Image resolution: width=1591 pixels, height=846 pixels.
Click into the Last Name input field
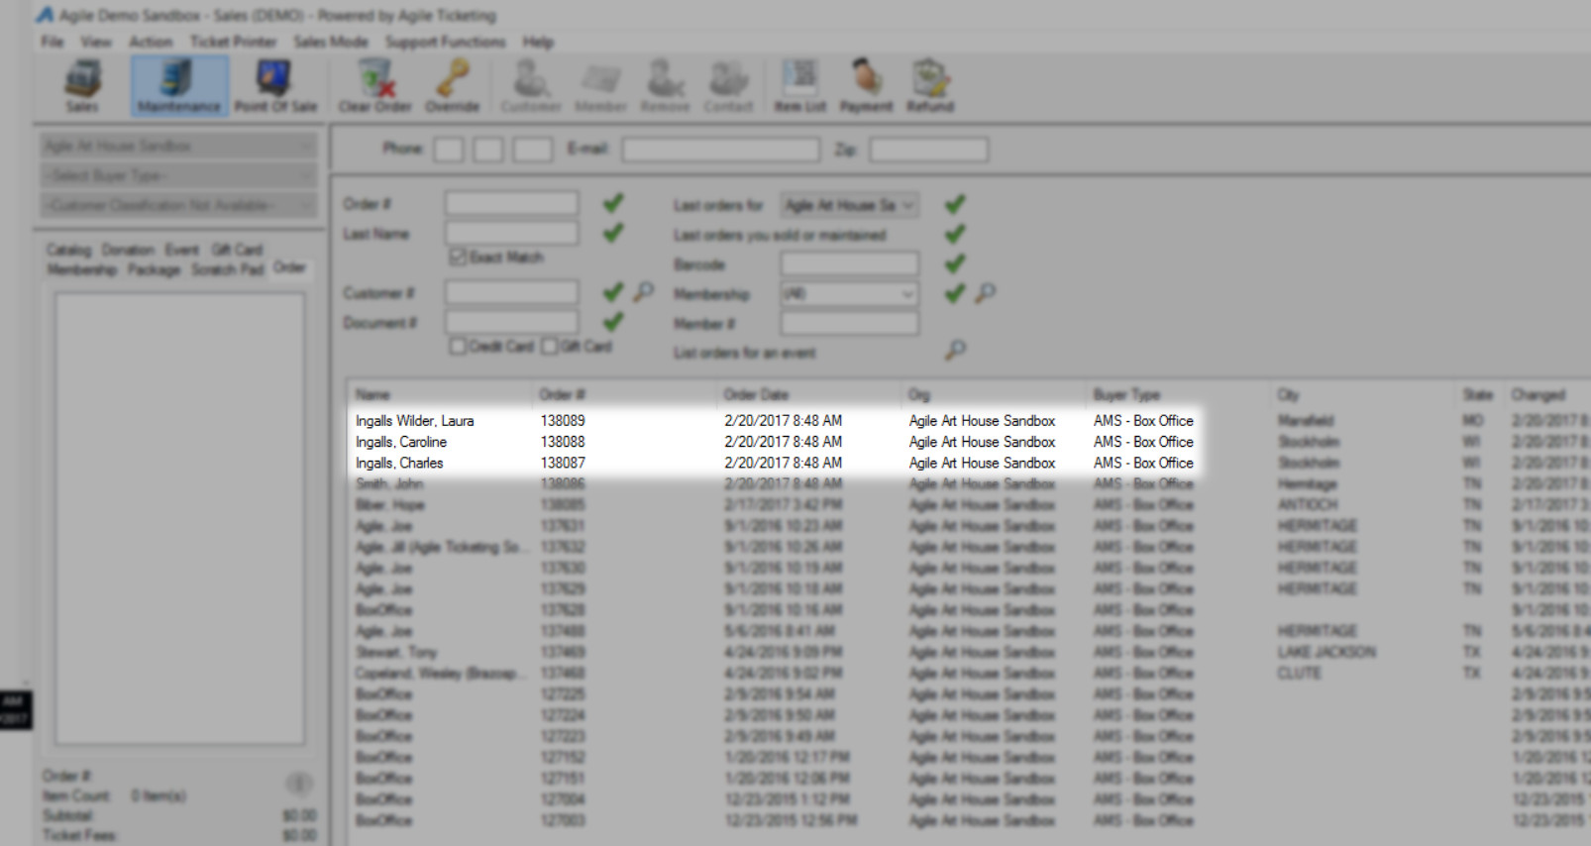coord(511,234)
